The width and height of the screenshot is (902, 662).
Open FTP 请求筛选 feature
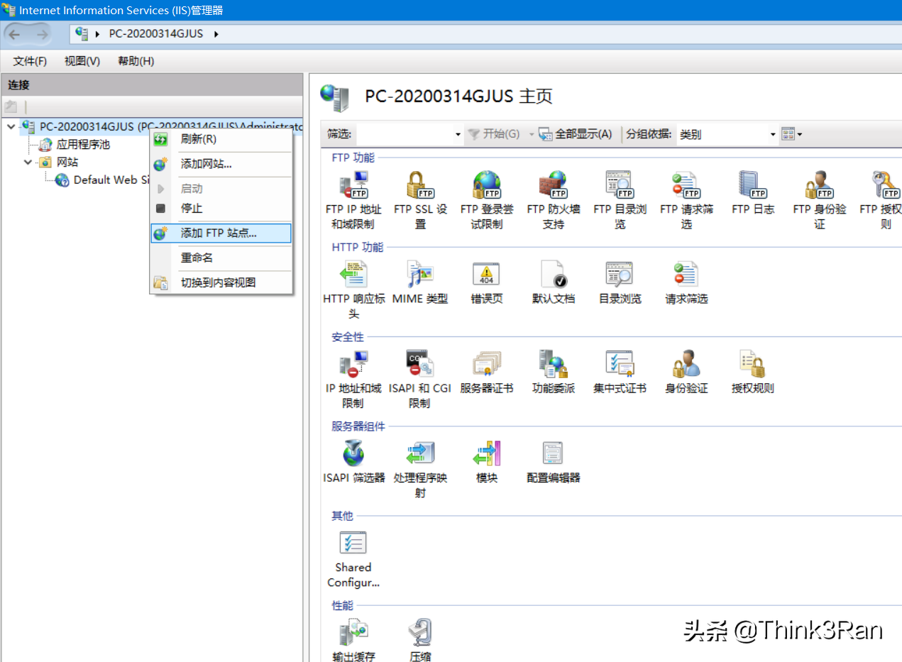pyautogui.click(x=686, y=200)
